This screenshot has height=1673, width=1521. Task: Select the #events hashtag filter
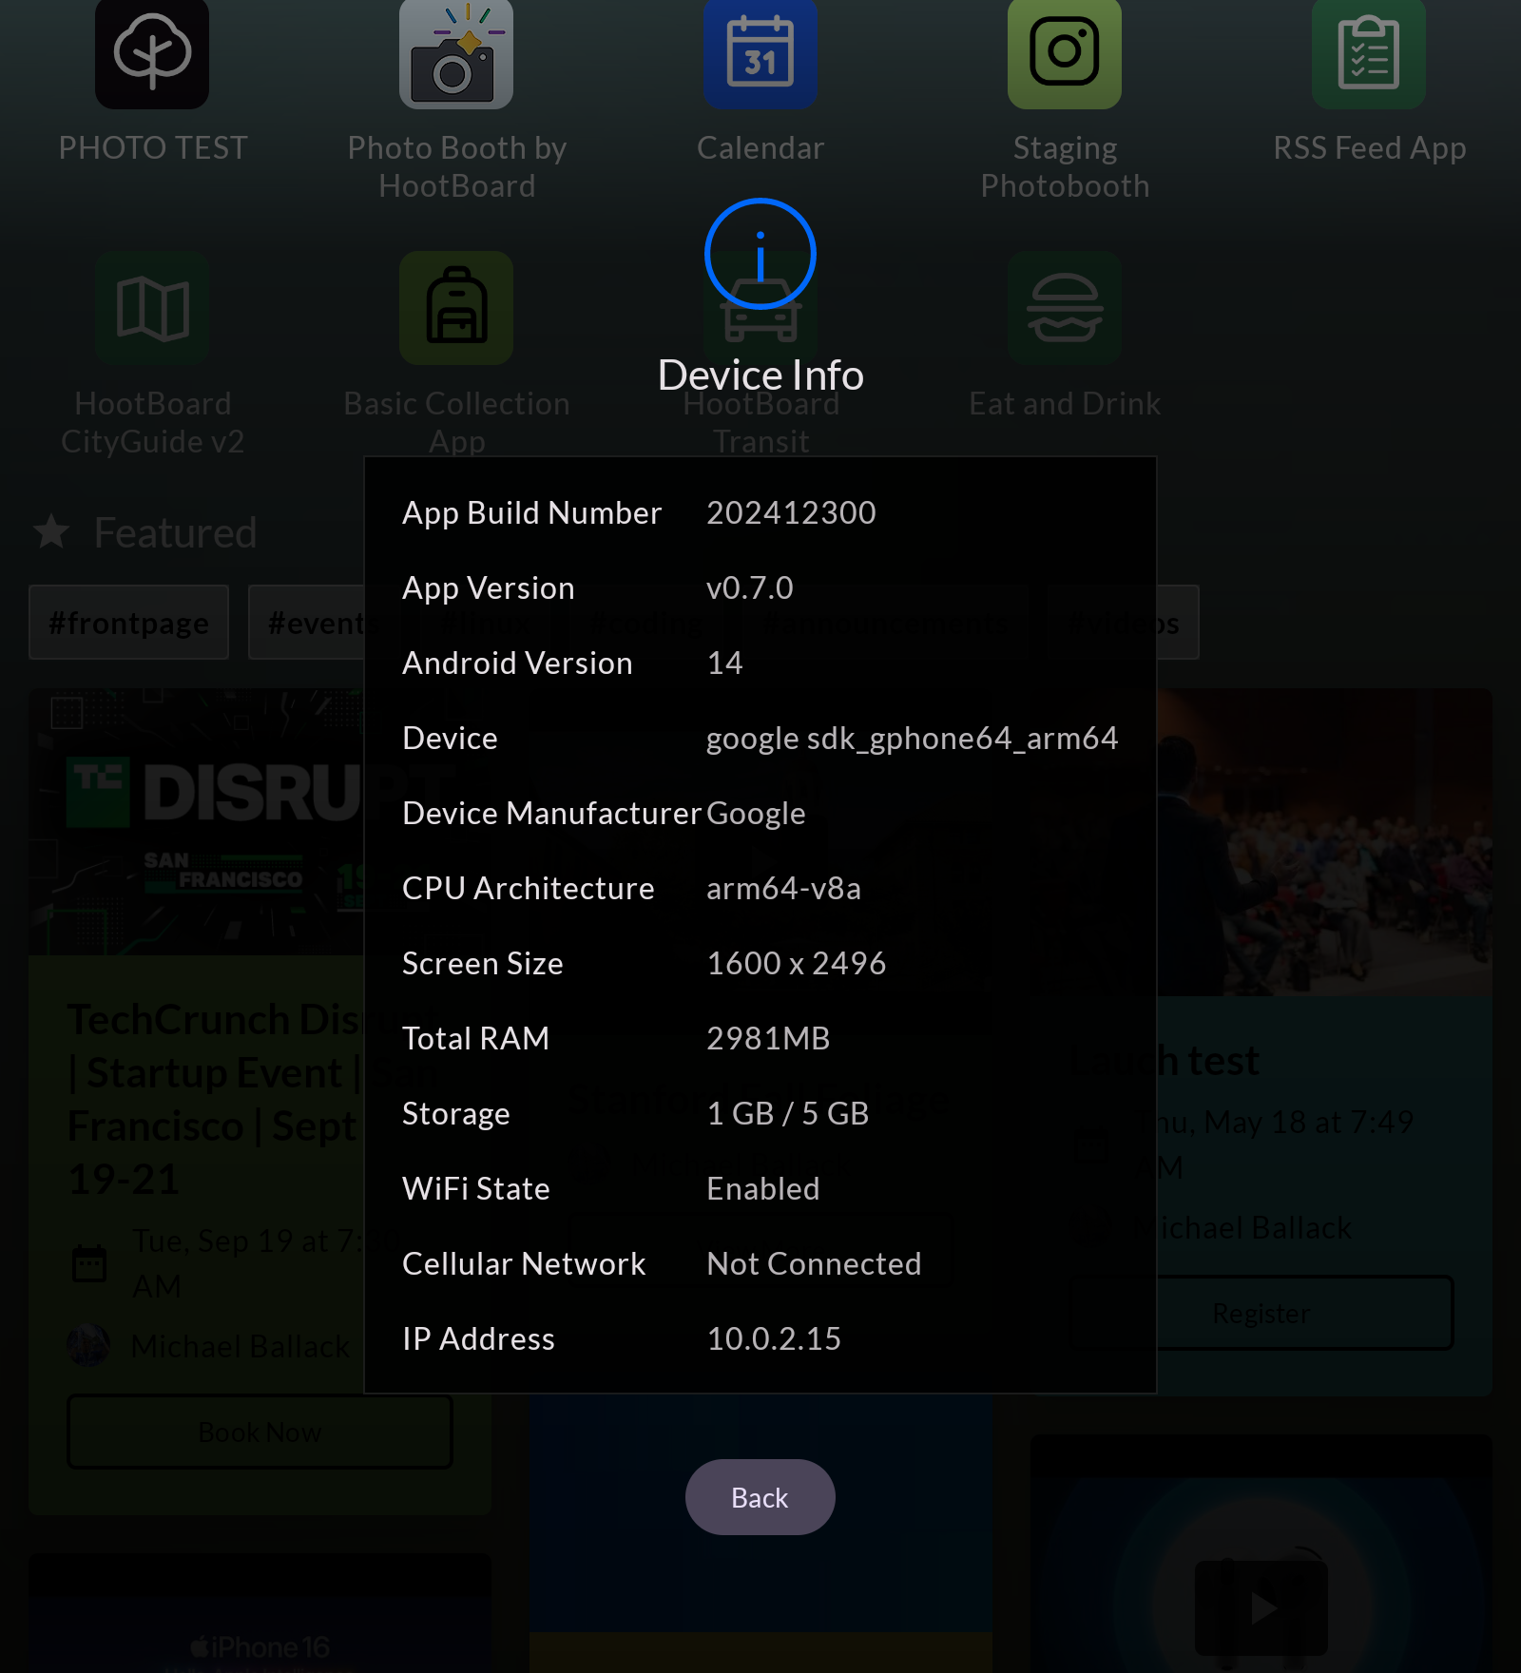click(x=323, y=622)
